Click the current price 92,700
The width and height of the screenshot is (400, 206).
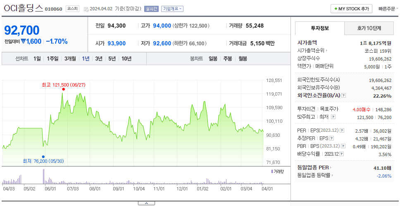(x=22, y=30)
